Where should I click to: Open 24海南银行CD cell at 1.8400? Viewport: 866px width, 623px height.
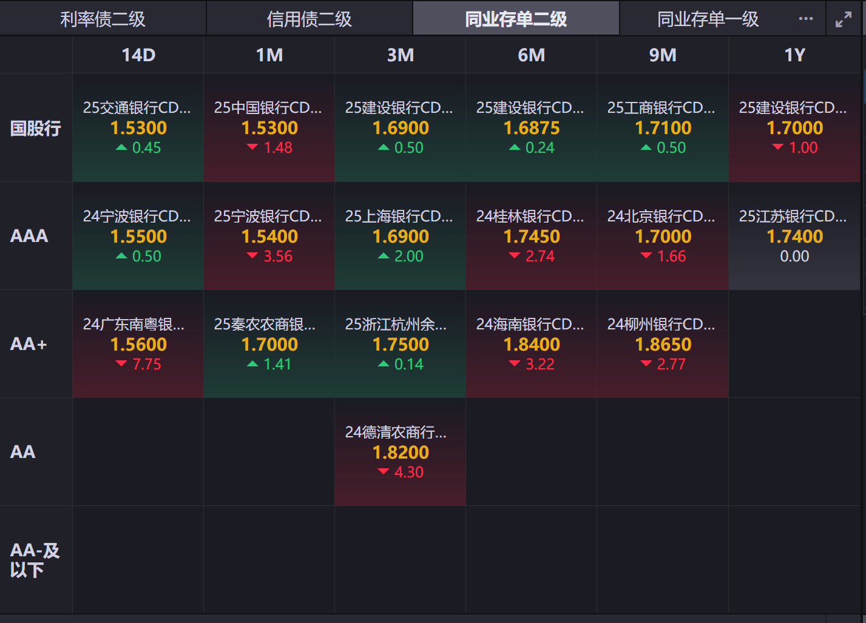(532, 344)
